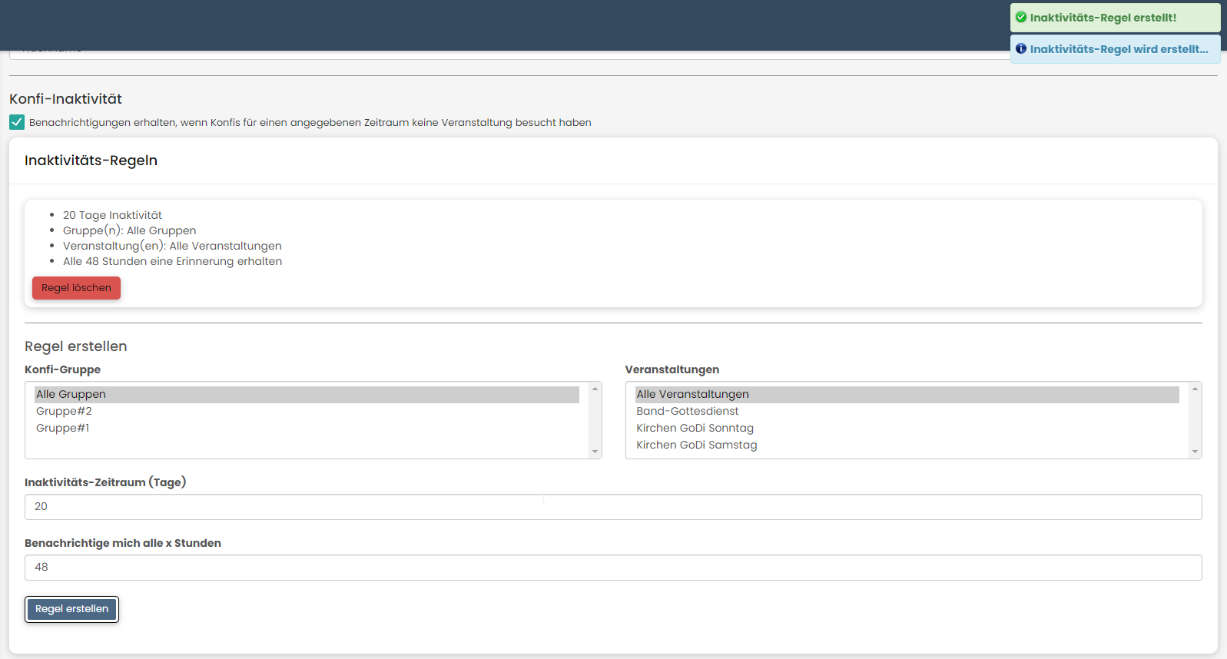Click the Inaktivitäts-Zeitraum (Tage) input field
This screenshot has width=1227, height=659.
coord(613,507)
